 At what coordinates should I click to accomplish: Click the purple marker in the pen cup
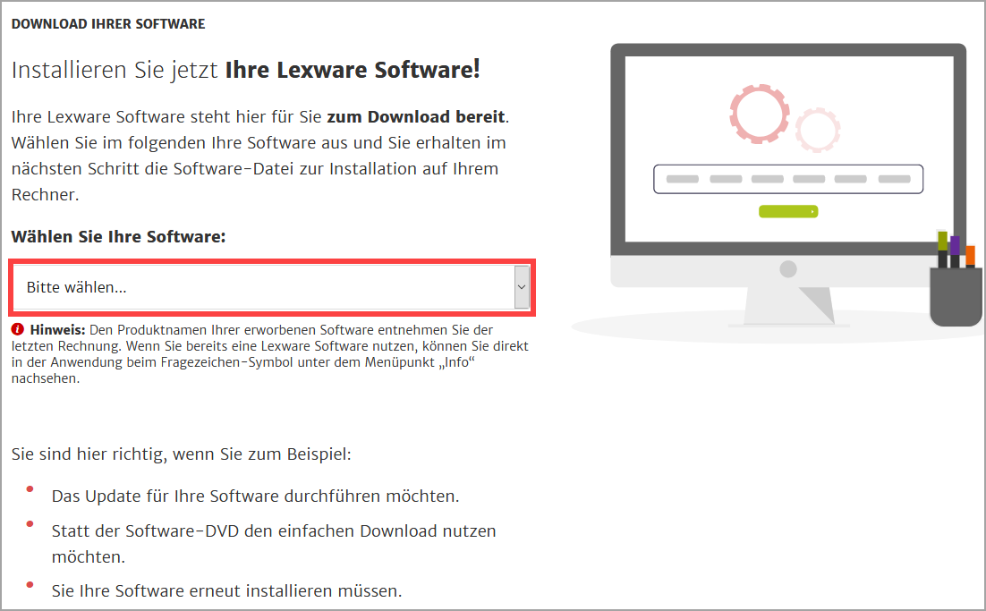(956, 251)
